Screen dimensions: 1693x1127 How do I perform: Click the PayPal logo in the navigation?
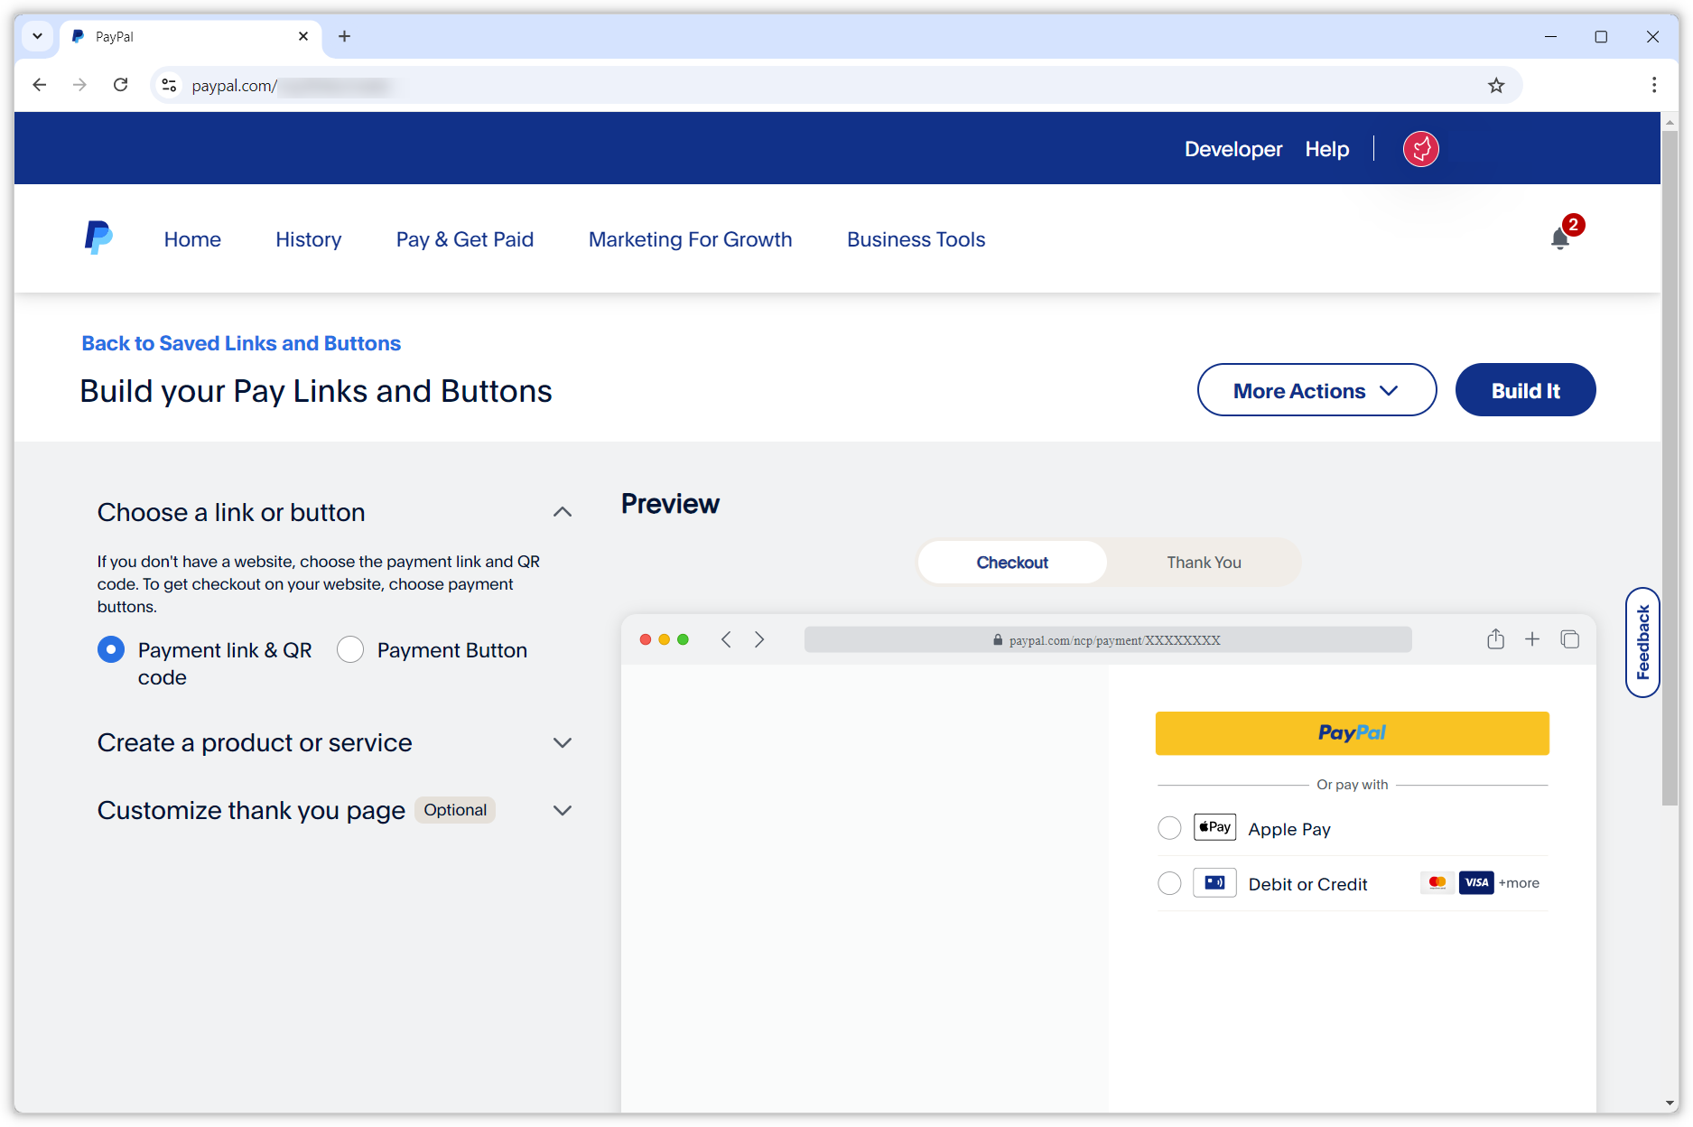click(x=98, y=238)
